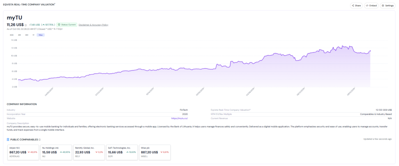Viewport: 399px width, 166px height.
Task: Open Disclaimer & Accuracy Policy link
Action: [x=94, y=24]
